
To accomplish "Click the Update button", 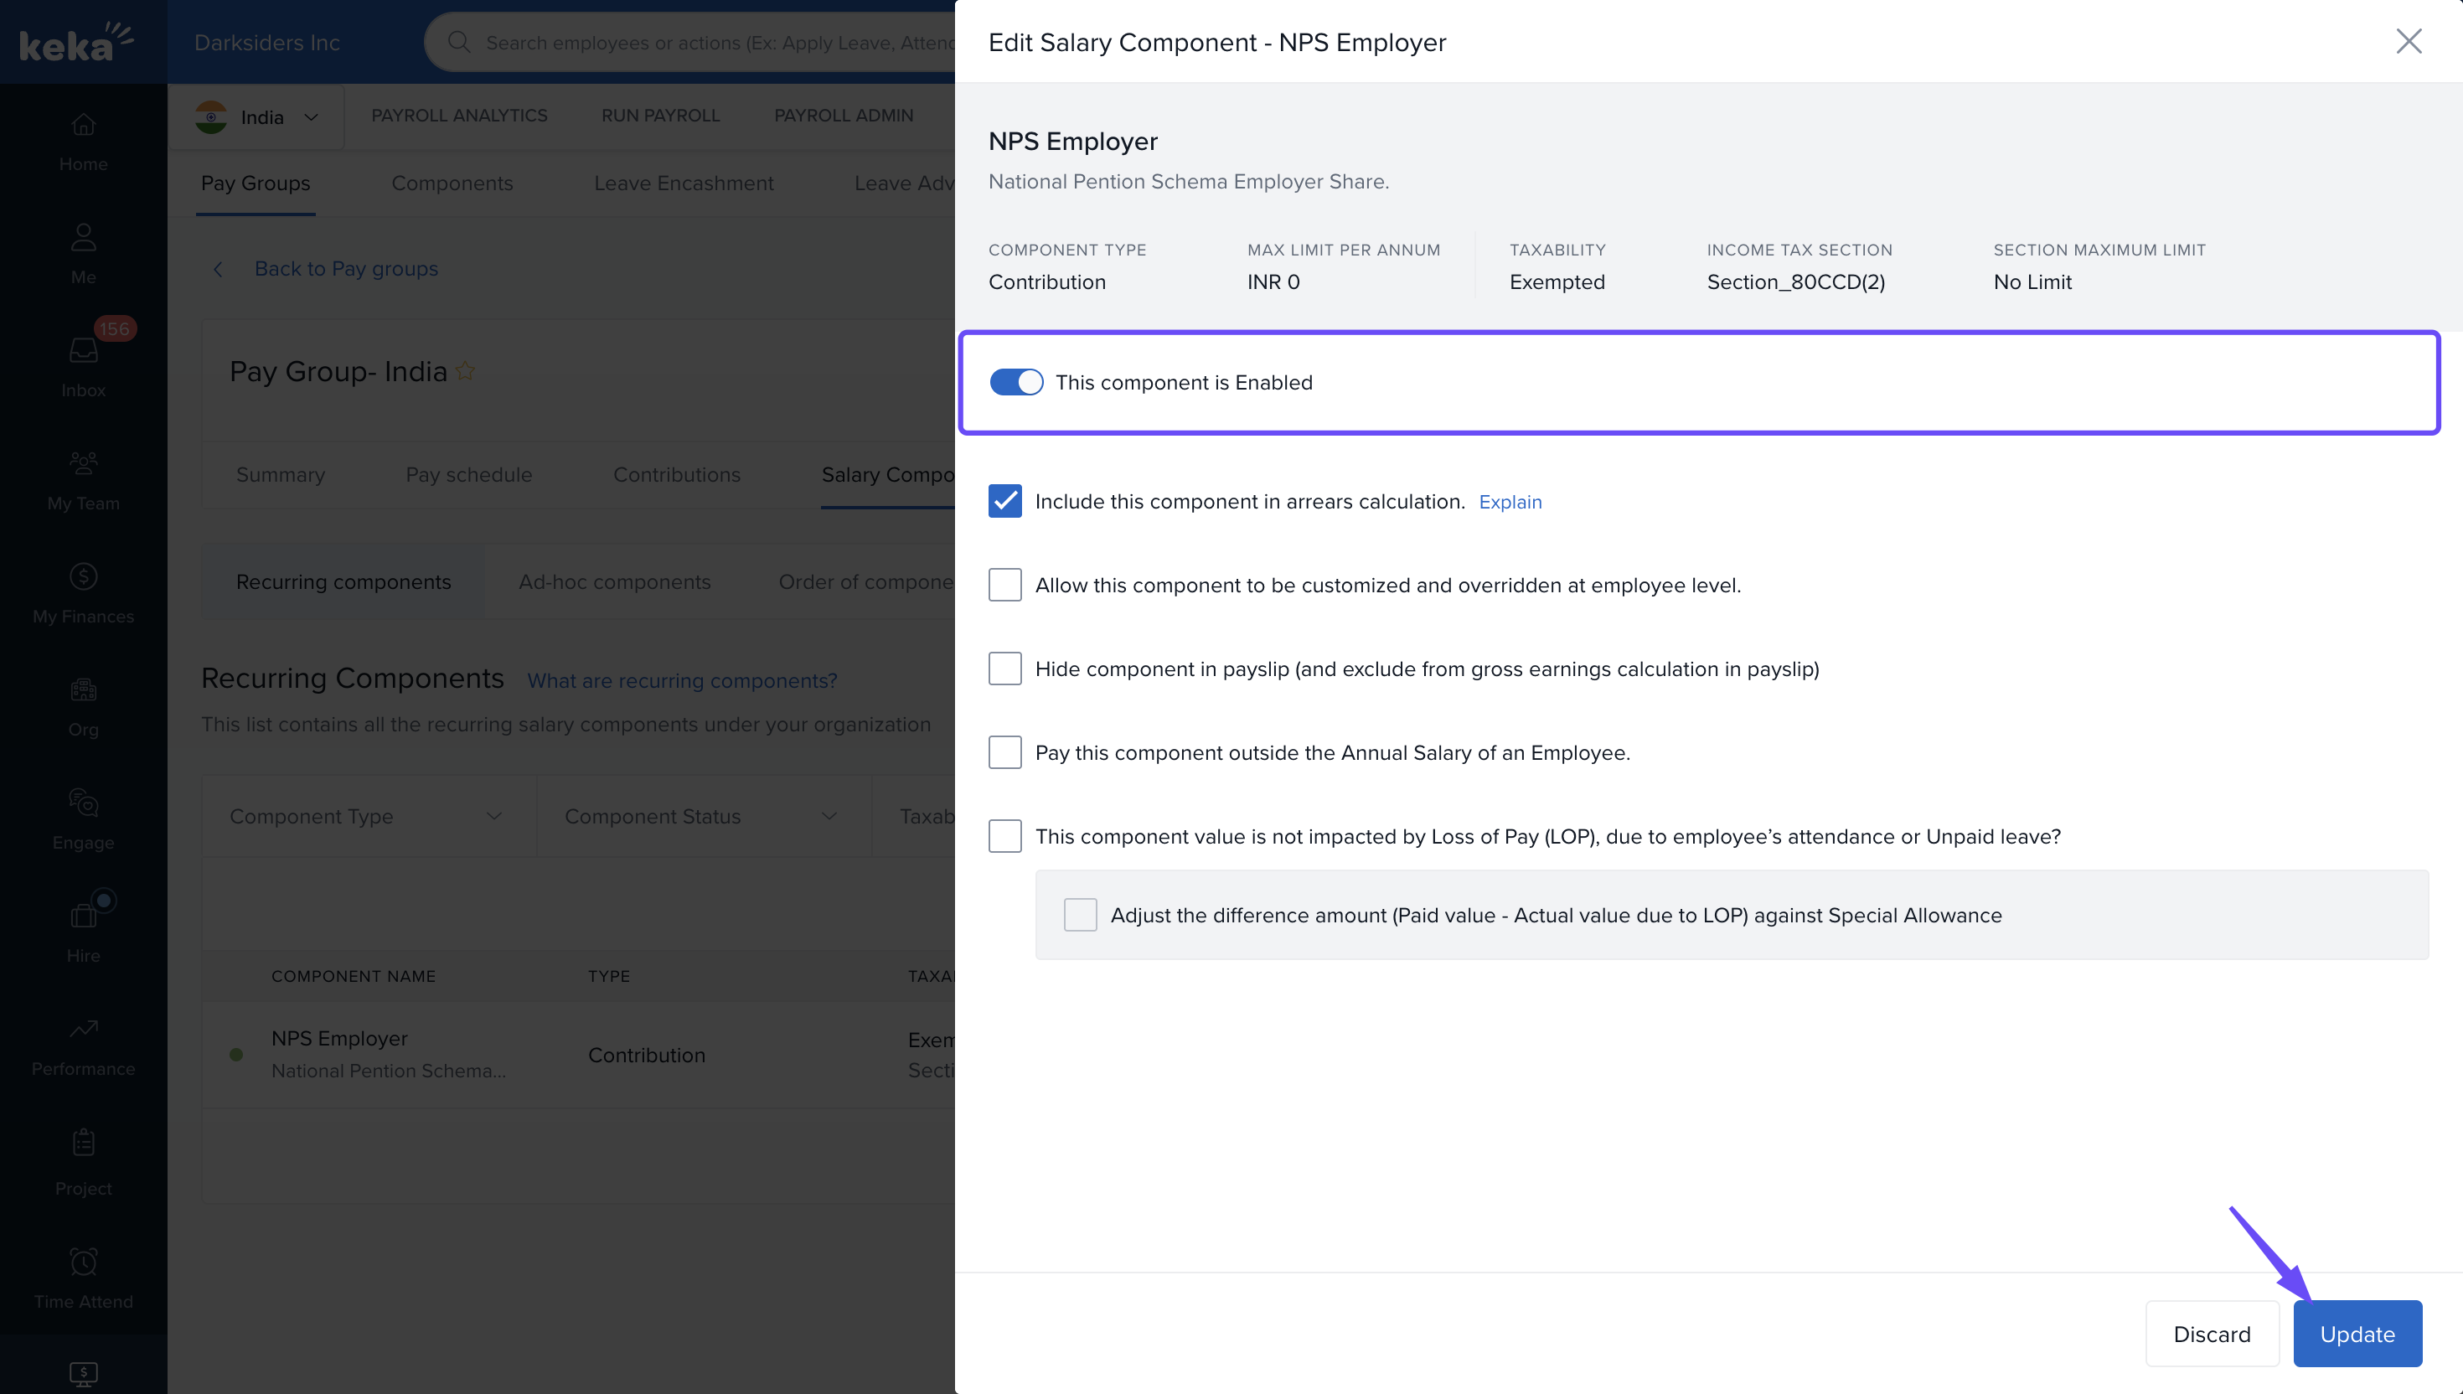I will pyautogui.click(x=2356, y=1334).
